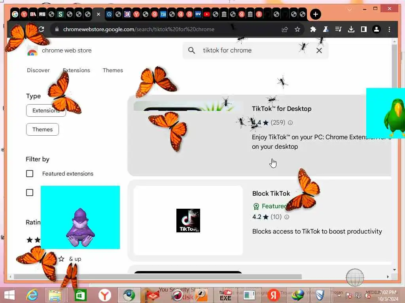Click the scroll-down arrow of vertical scrollbar
The width and height of the screenshot is (405, 303).
tap(394, 270)
